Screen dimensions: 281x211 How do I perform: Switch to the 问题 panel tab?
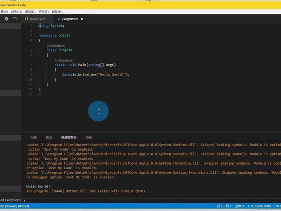pyautogui.click(x=33, y=137)
